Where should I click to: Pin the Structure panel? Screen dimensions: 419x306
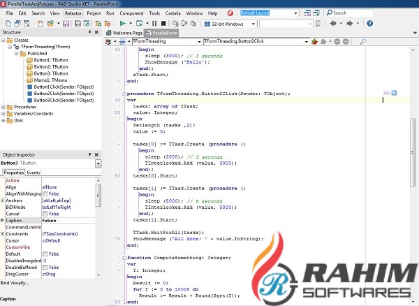click(x=90, y=32)
